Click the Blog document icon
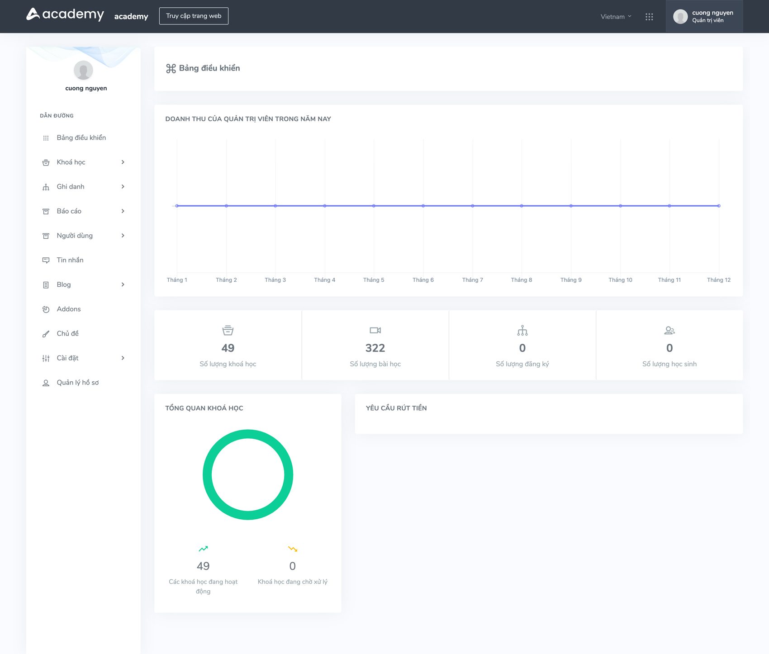 point(46,285)
